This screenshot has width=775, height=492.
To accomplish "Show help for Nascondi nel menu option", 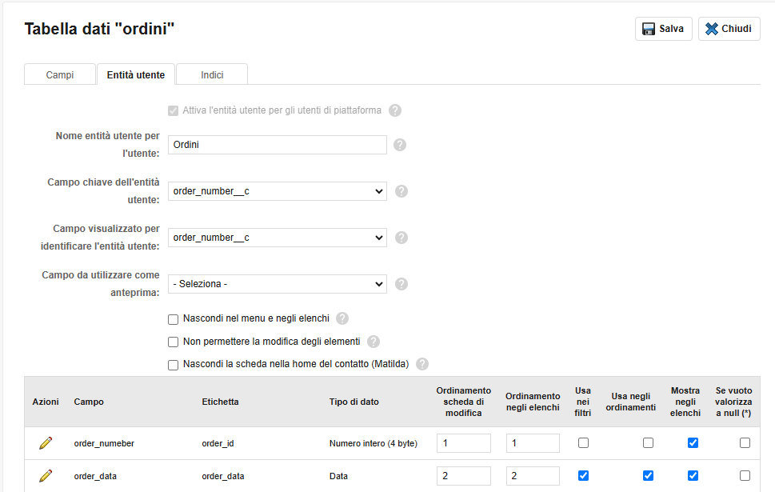I will point(342,318).
